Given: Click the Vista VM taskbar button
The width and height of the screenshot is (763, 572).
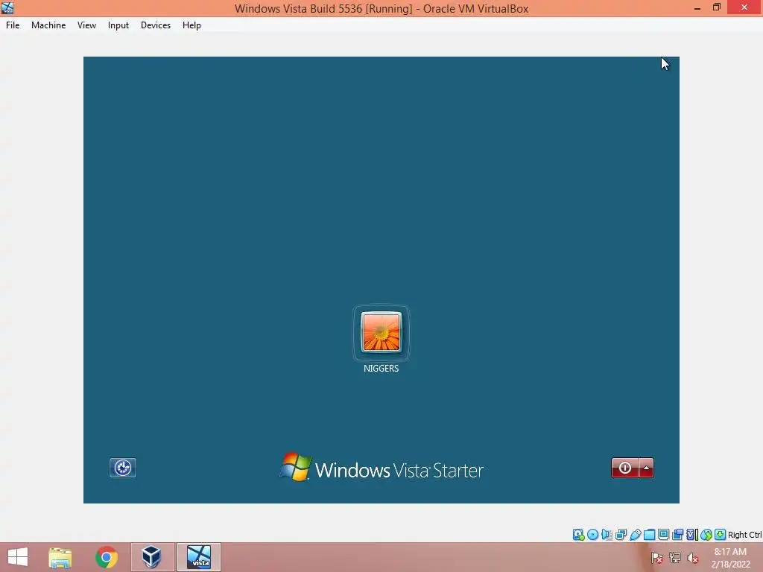Looking at the screenshot, I should coord(198,557).
